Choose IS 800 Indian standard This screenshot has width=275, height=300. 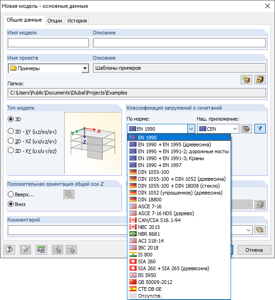coord(179,255)
